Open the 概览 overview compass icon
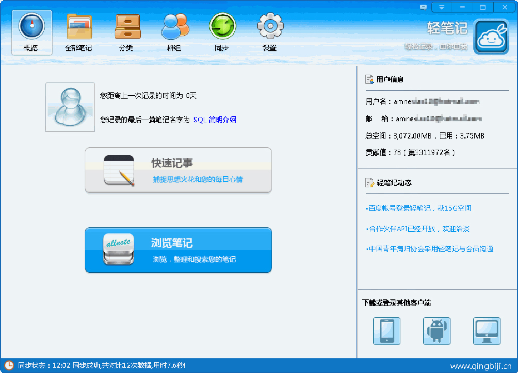This screenshot has width=518, height=373. (x=31, y=32)
